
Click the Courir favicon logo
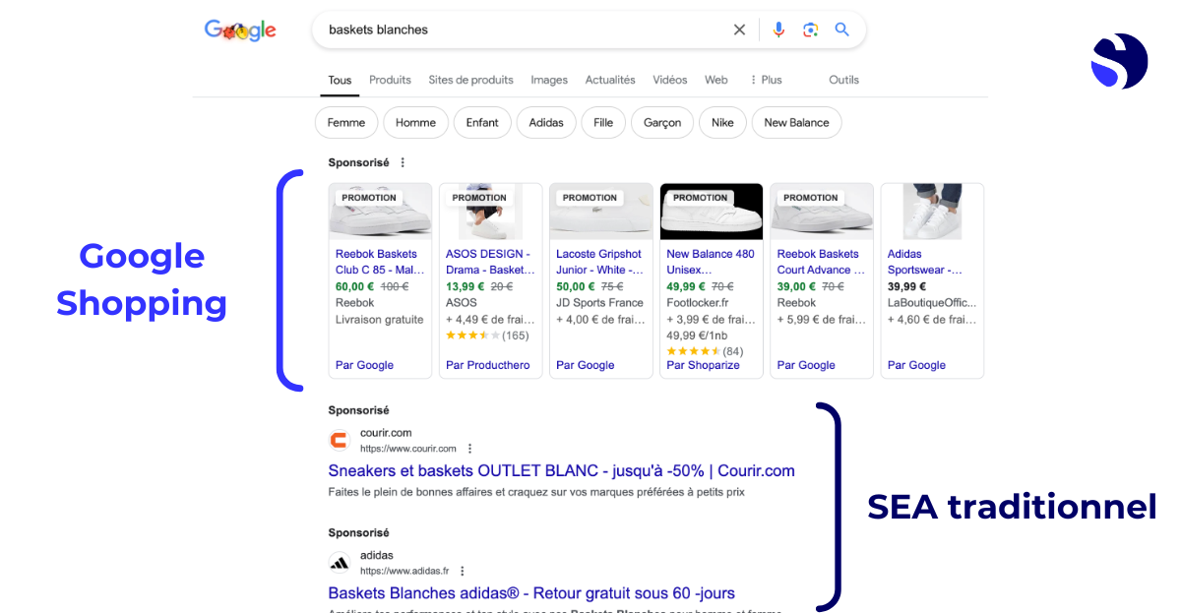[x=340, y=440]
